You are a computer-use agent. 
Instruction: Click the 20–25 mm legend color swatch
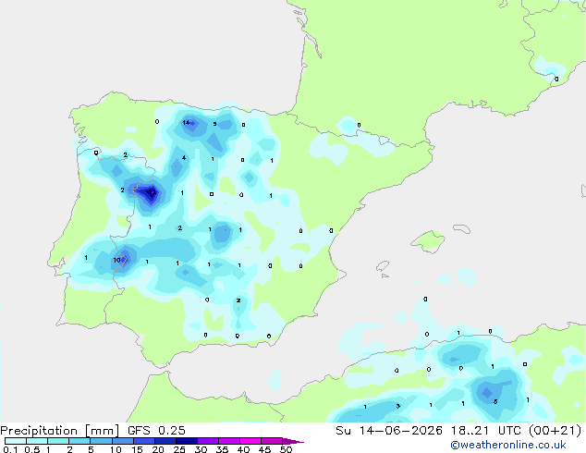[x=165, y=441]
